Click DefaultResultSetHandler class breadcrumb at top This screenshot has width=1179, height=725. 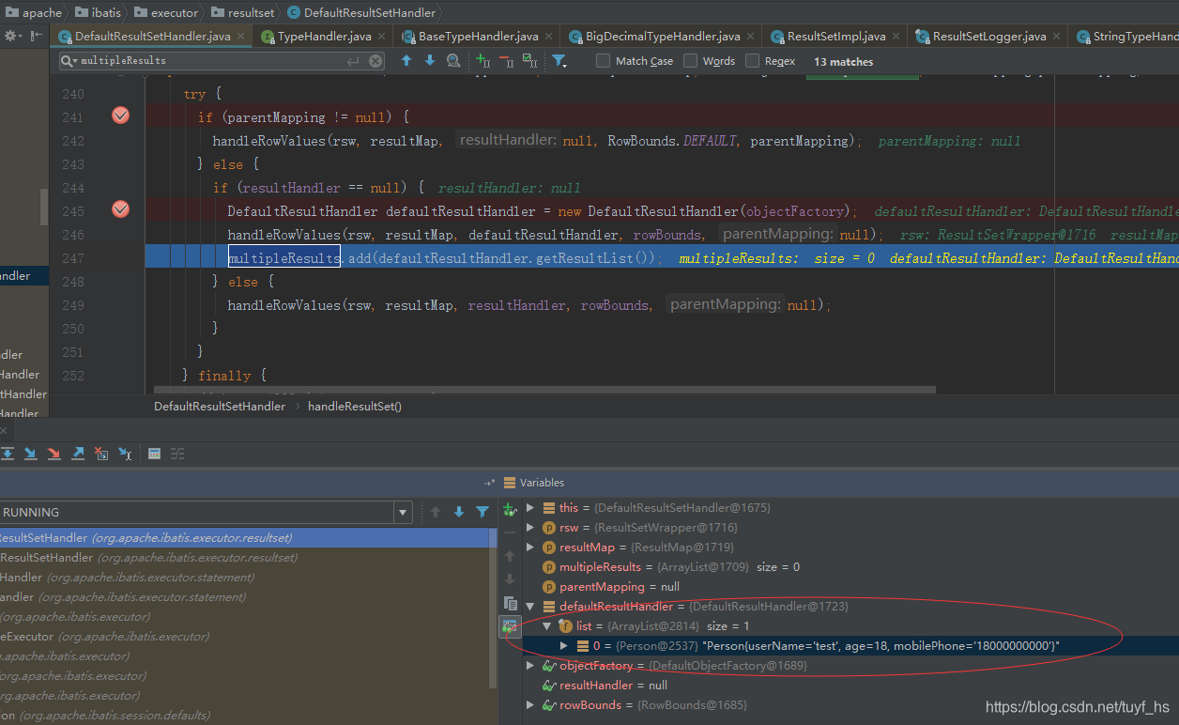pos(361,12)
